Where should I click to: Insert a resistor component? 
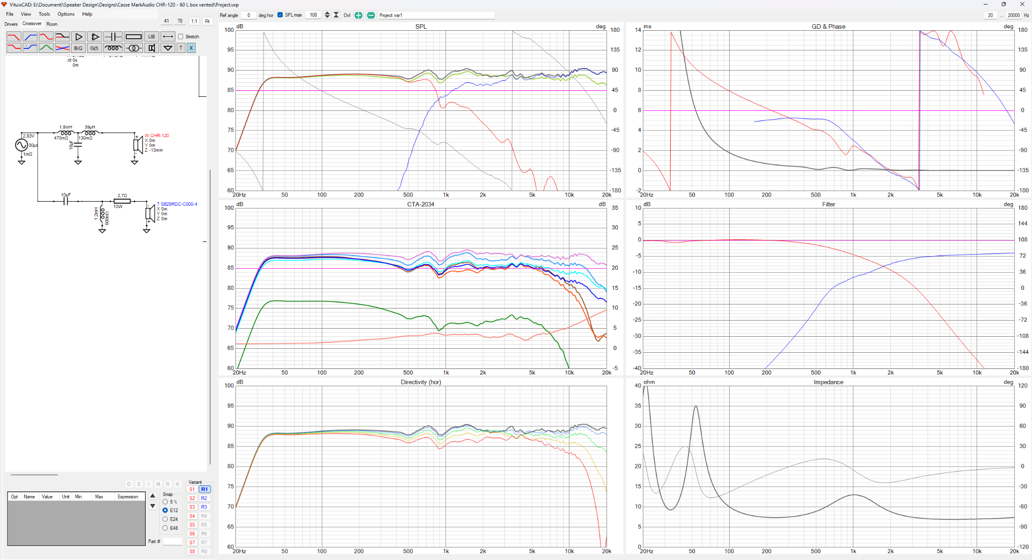pos(134,37)
